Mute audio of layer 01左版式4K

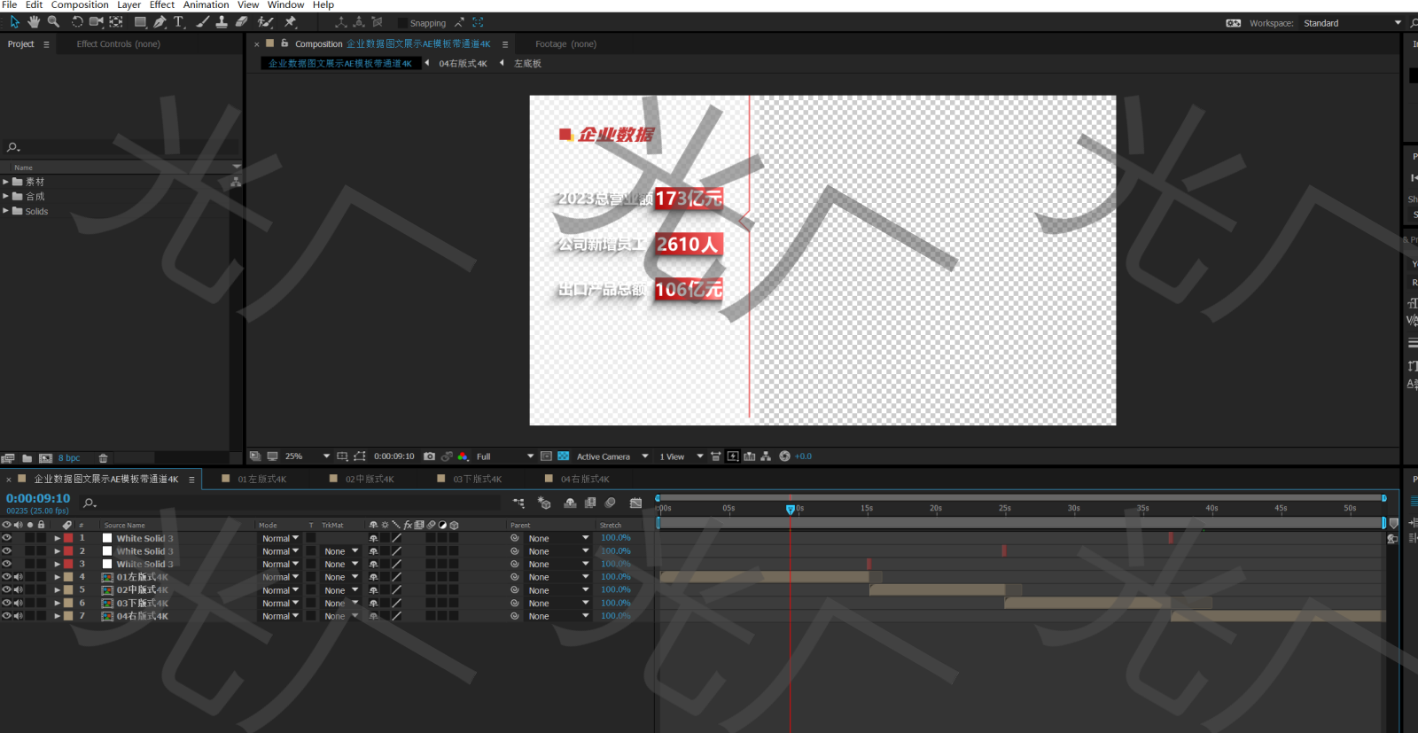point(18,577)
